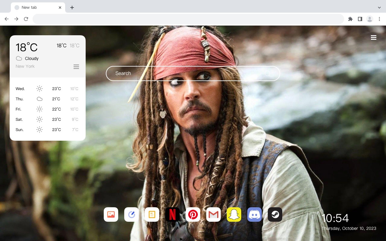Reload the page
The width and height of the screenshot is (386, 241).
click(26, 19)
